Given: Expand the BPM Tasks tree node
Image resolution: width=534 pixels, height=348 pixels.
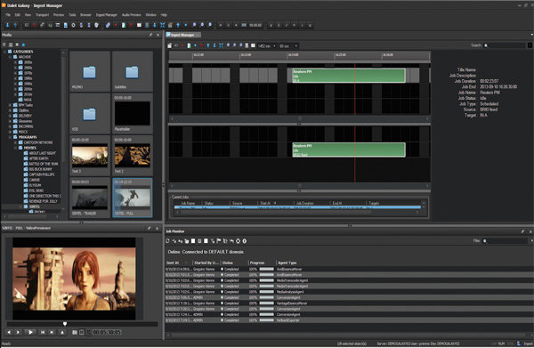Looking at the screenshot, I should pyautogui.click(x=10, y=105).
